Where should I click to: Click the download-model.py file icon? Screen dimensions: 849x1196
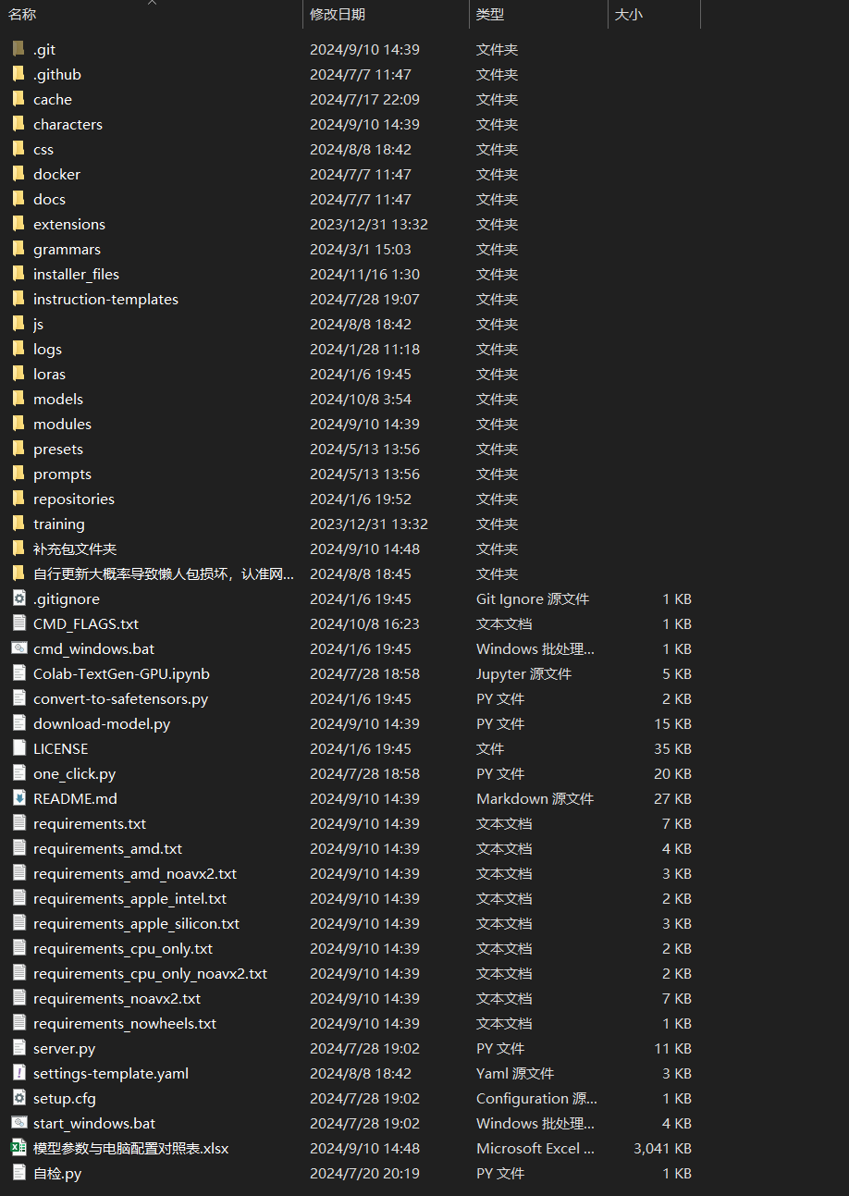click(x=18, y=723)
